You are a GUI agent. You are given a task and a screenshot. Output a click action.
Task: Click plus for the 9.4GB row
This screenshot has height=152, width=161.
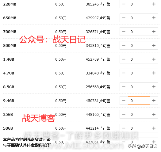(x=154, y=101)
